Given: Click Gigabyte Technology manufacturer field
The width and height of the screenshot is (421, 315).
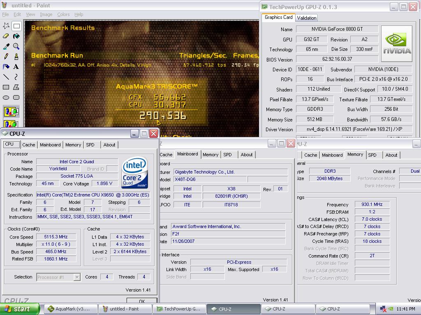Looking at the screenshot, I should 231,172.
